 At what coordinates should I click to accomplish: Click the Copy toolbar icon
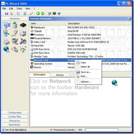[18, 14]
